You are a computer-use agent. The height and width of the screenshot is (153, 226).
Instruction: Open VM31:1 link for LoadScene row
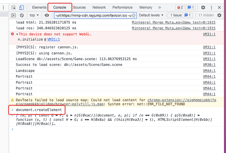(x=209, y=59)
